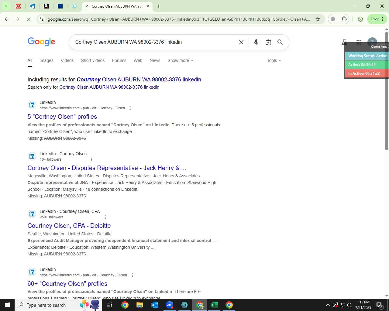
Task: Open the Extensions puzzle icon
Action: 344,19
